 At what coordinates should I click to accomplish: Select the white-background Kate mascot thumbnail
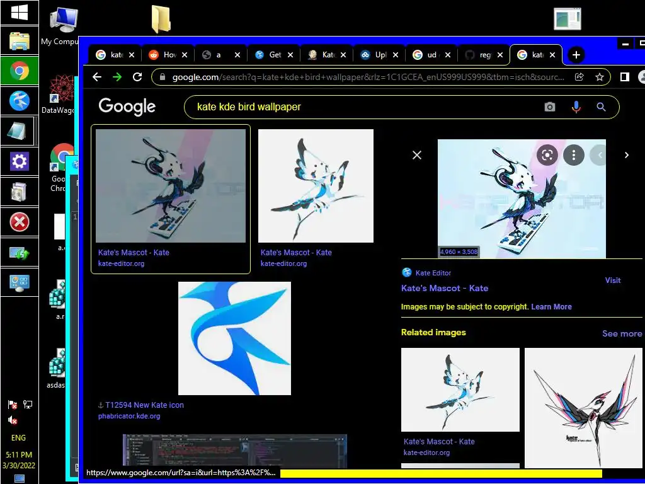tap(316, 186)
